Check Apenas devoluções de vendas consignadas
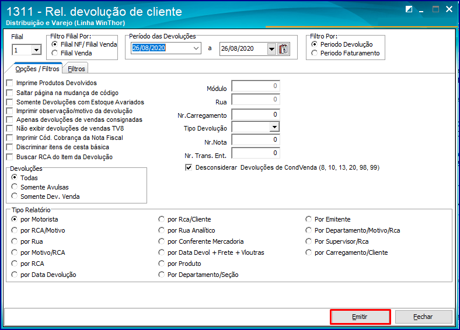The height and width of the screenshot is (330, 460). click(x=10, y=120)
